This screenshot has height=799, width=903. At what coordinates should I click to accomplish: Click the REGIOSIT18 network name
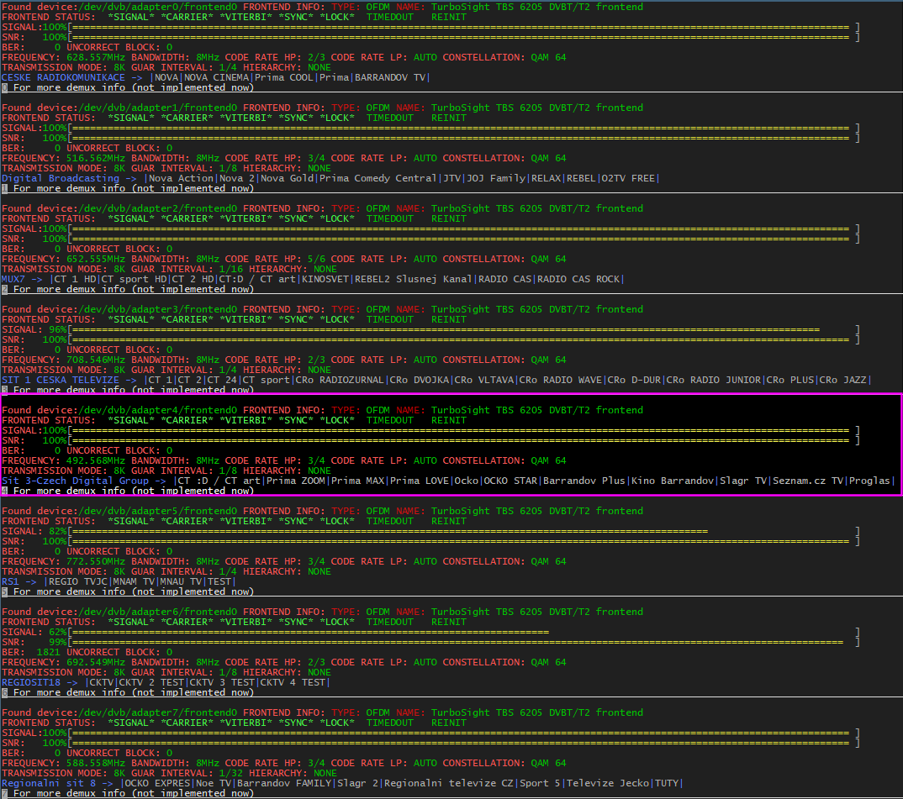(x=31, y=682)
